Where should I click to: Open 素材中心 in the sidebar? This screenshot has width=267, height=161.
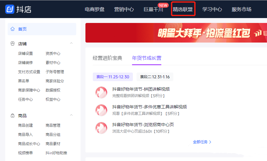[53, 63]
